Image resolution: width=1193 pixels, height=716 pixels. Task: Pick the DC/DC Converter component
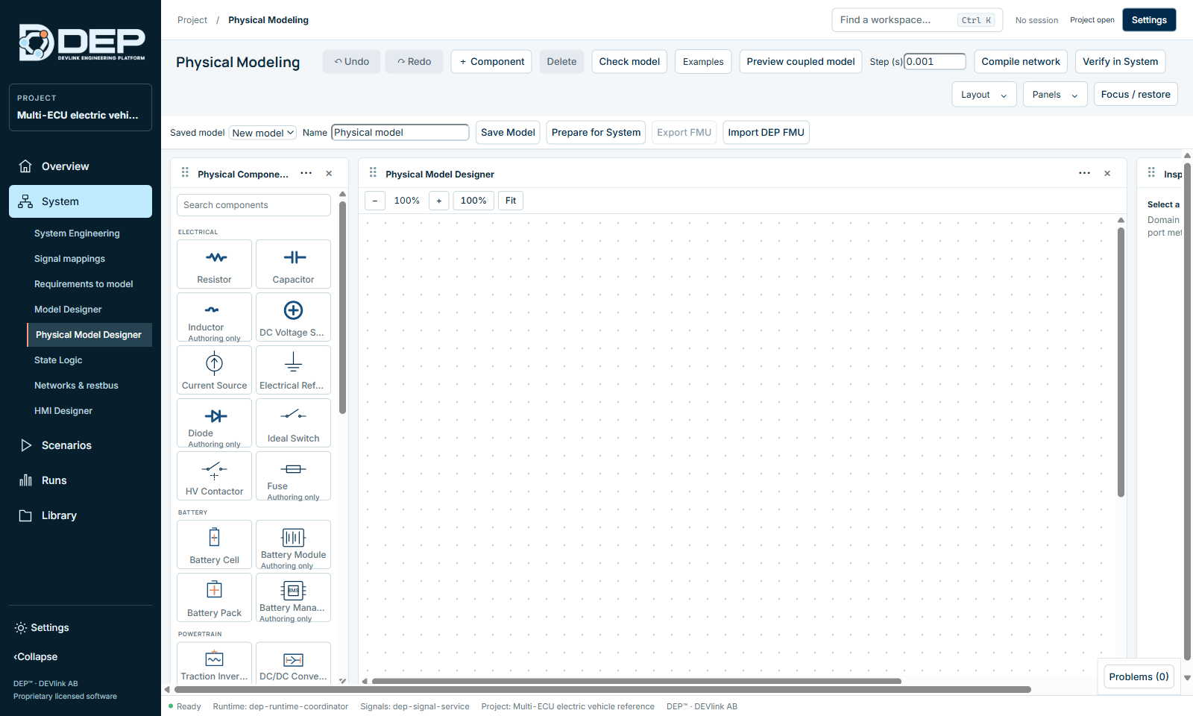293,664
